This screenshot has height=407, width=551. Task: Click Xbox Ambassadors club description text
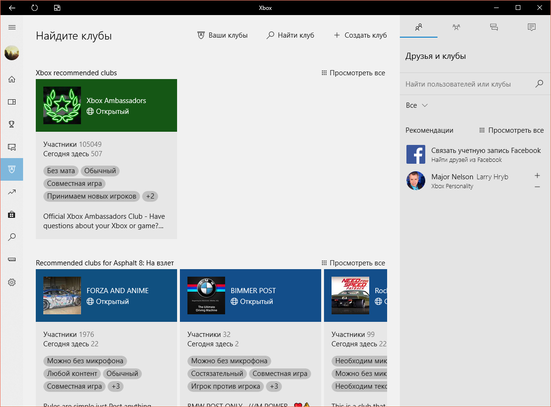coord(104,221)
